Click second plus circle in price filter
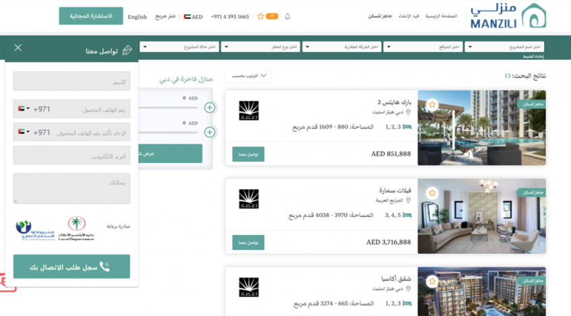Screen dimensions: 571x316 tap(209, 132)
